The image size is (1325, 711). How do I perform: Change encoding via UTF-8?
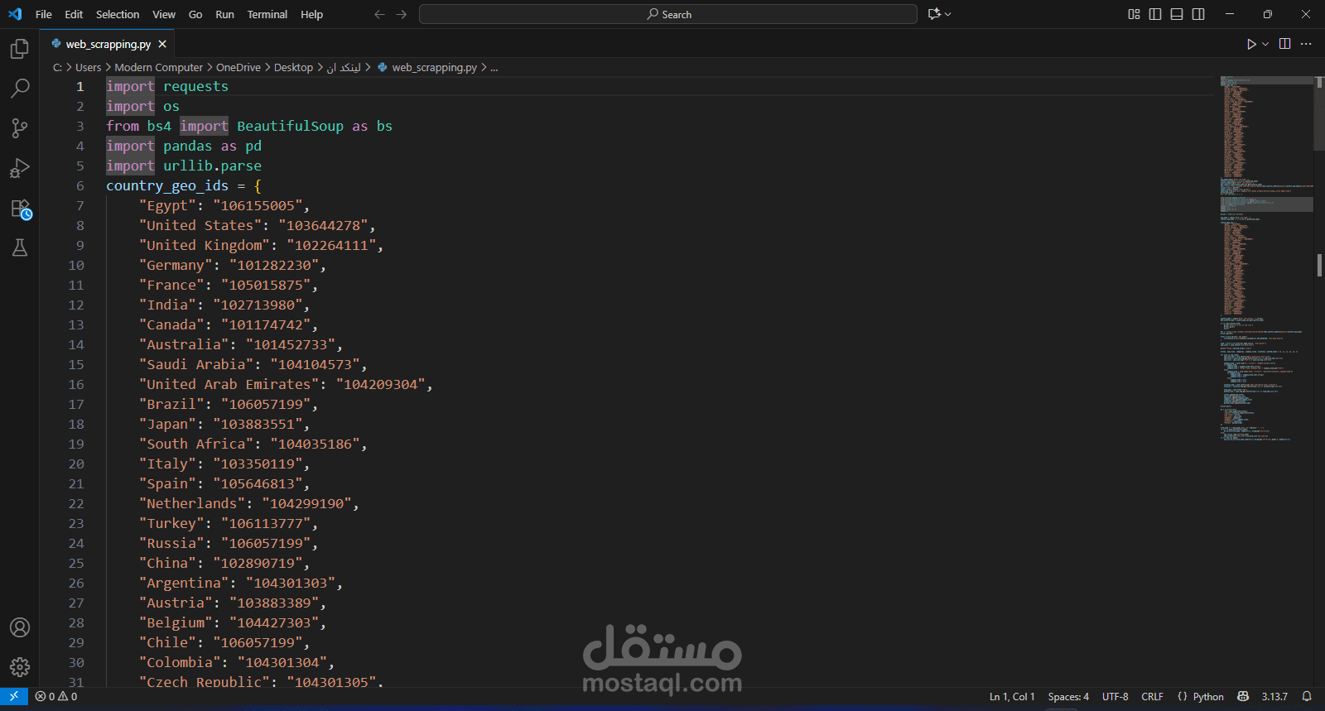click(x=1115, y=696)
